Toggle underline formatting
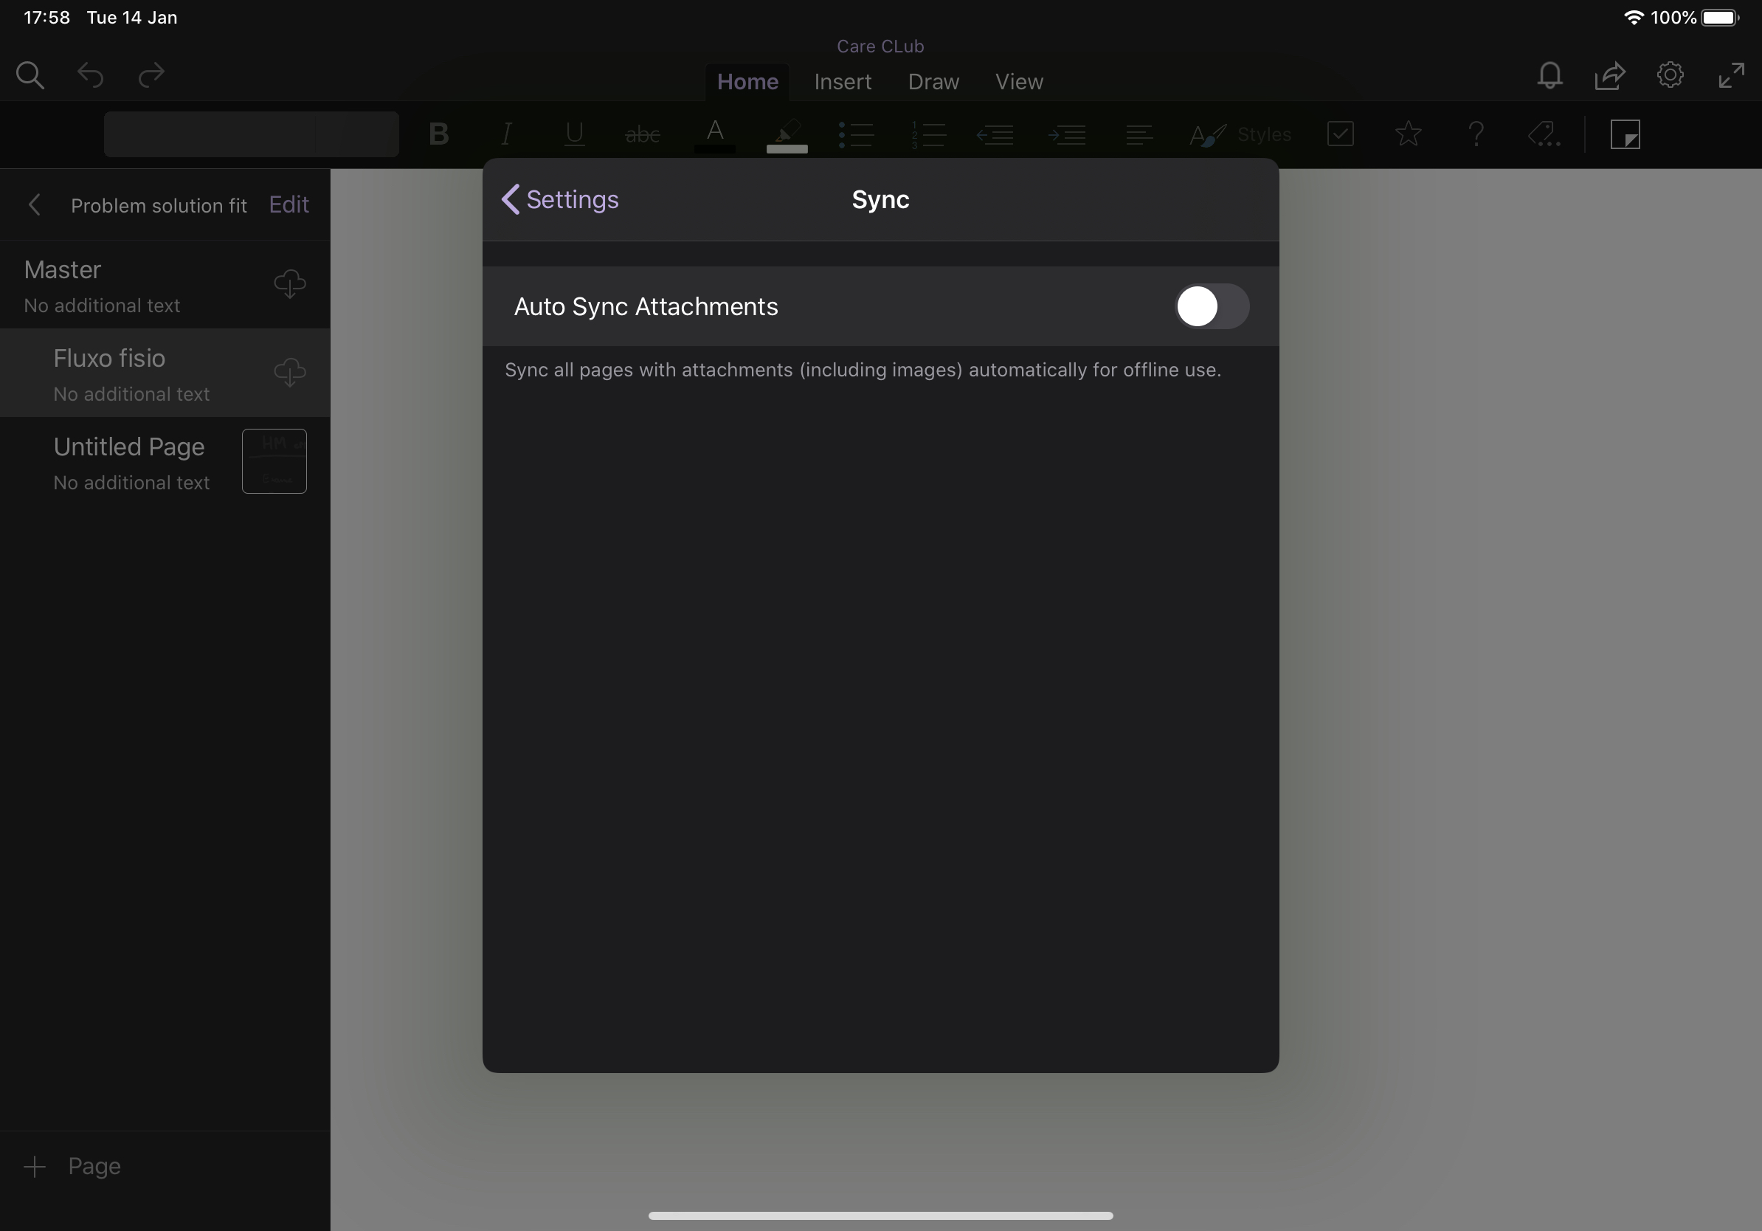This screenshot has width=1762, height=1231. coord(574,134)
